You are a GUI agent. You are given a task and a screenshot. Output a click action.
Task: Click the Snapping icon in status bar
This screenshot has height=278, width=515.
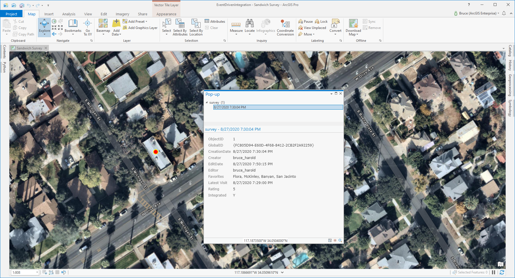(45, 272)
